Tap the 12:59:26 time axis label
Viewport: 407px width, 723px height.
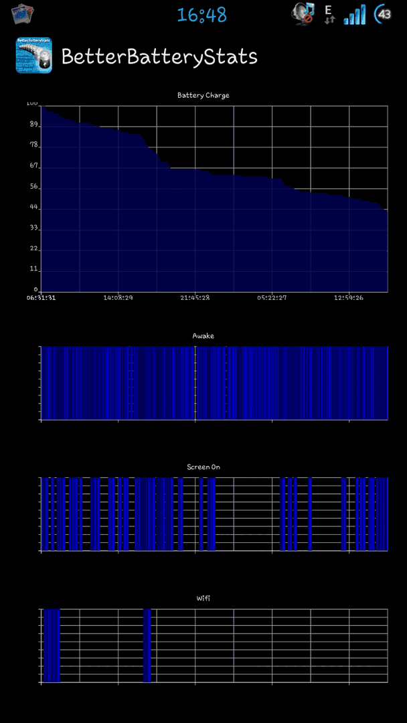[349, 298]
